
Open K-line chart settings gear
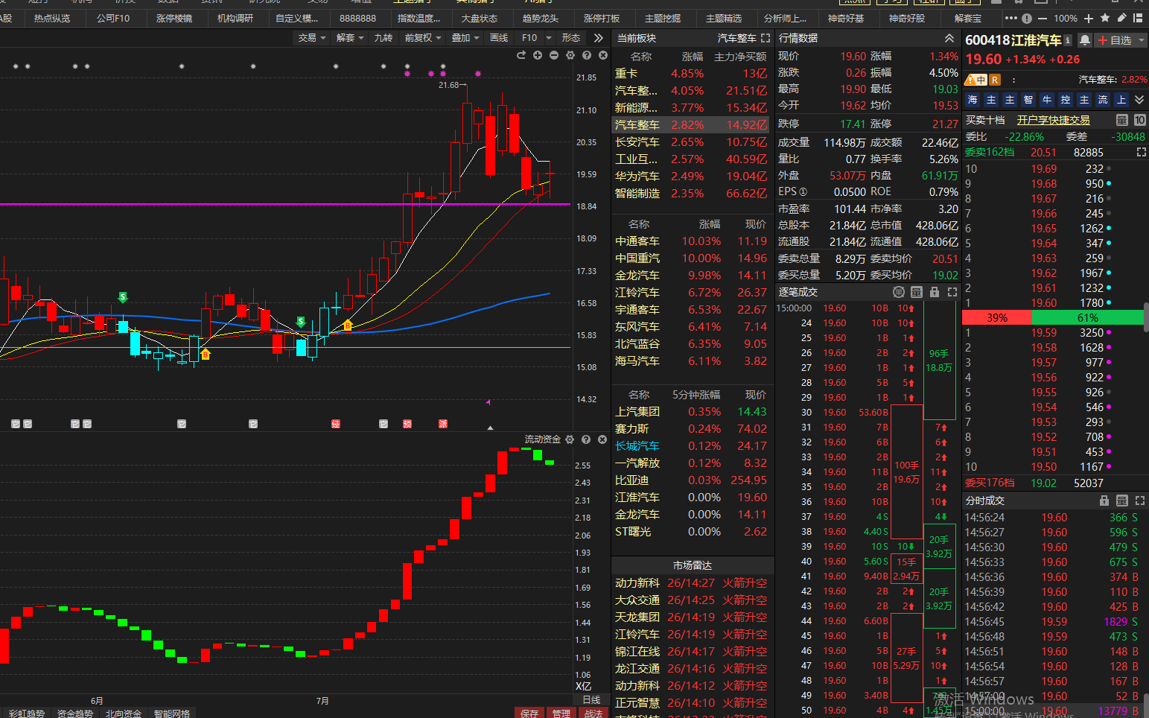(570, 55)
